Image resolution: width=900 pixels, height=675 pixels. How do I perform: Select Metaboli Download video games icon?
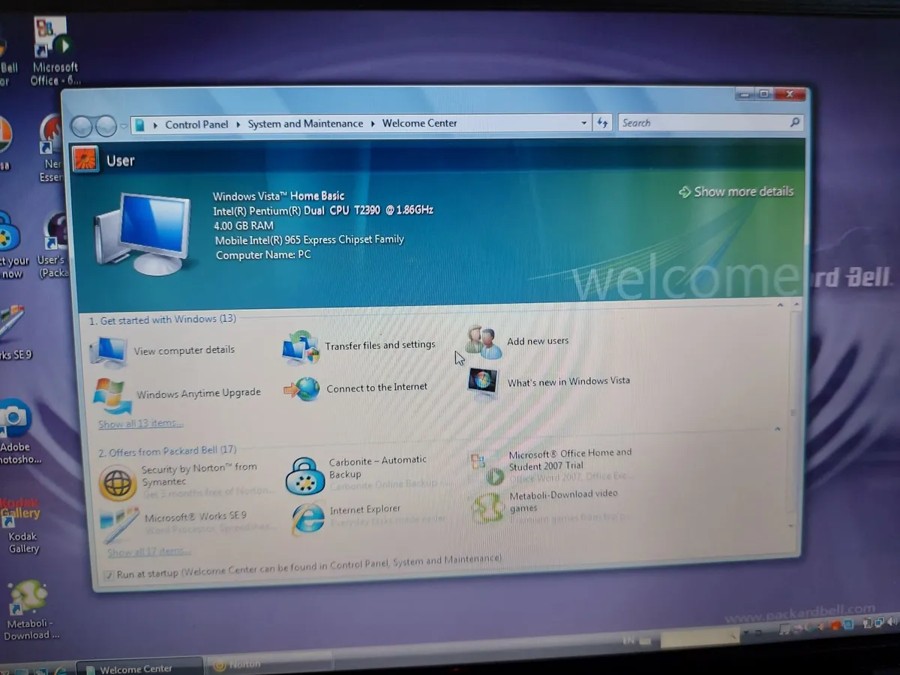coord(487,508)
